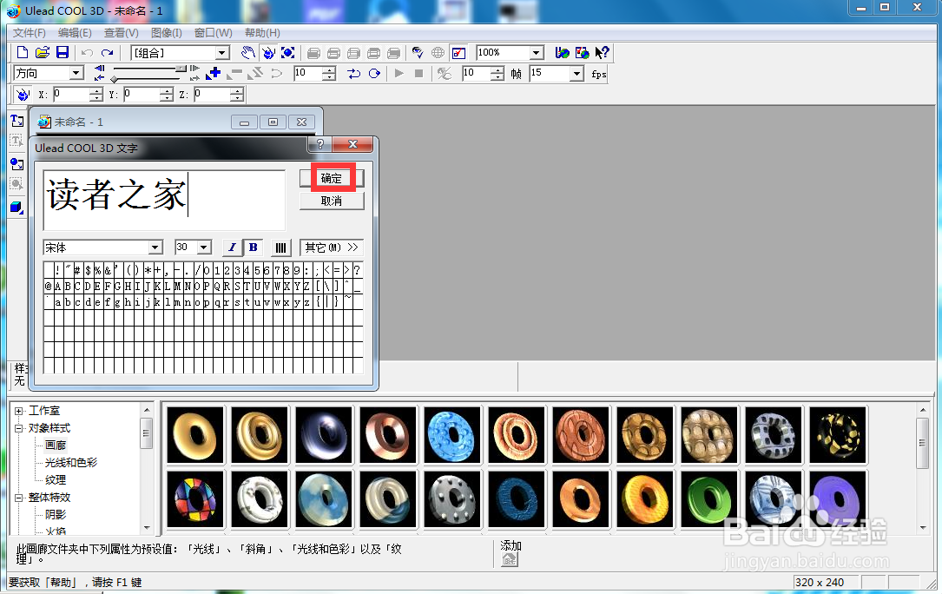Open the 帮助(H) menu
942x594 pixels.
(x=262, y=33)
